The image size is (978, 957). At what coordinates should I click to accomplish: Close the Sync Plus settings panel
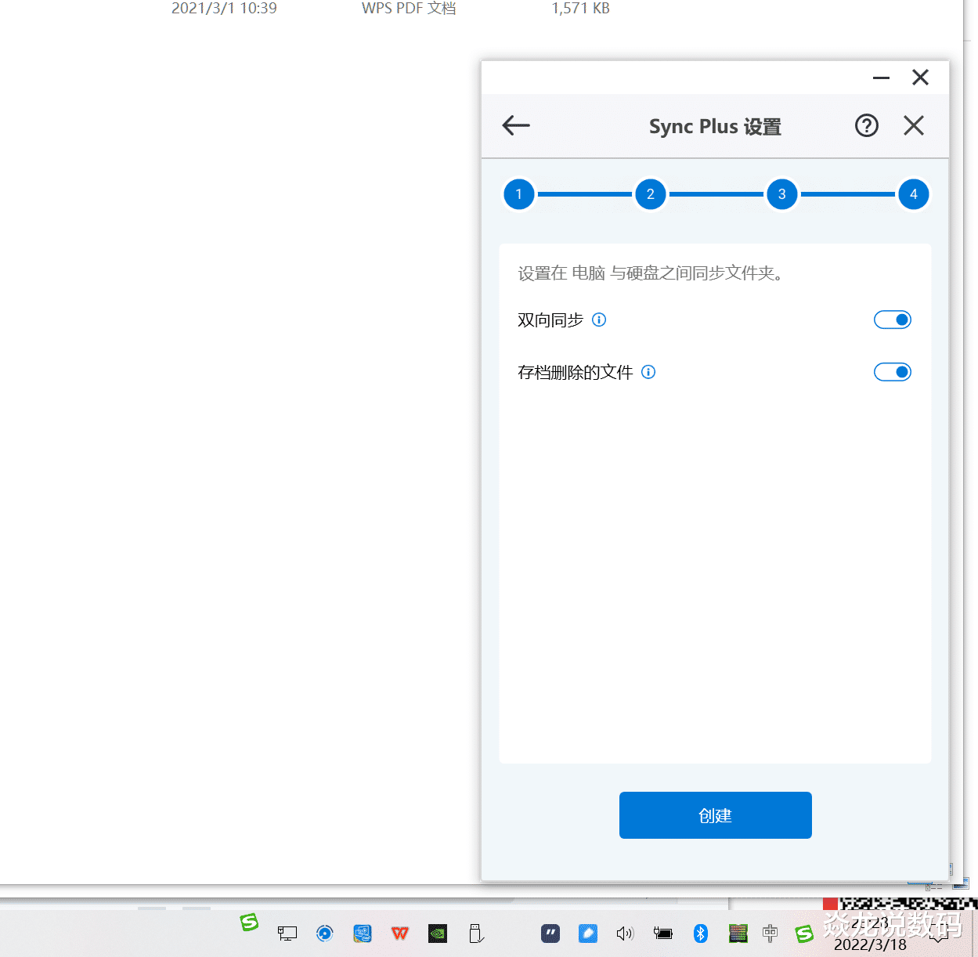914,125
